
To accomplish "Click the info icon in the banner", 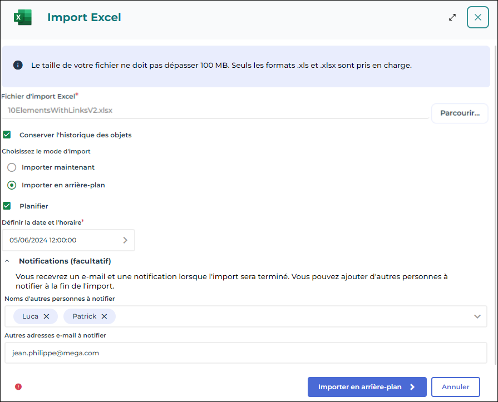I will (18, 65).
